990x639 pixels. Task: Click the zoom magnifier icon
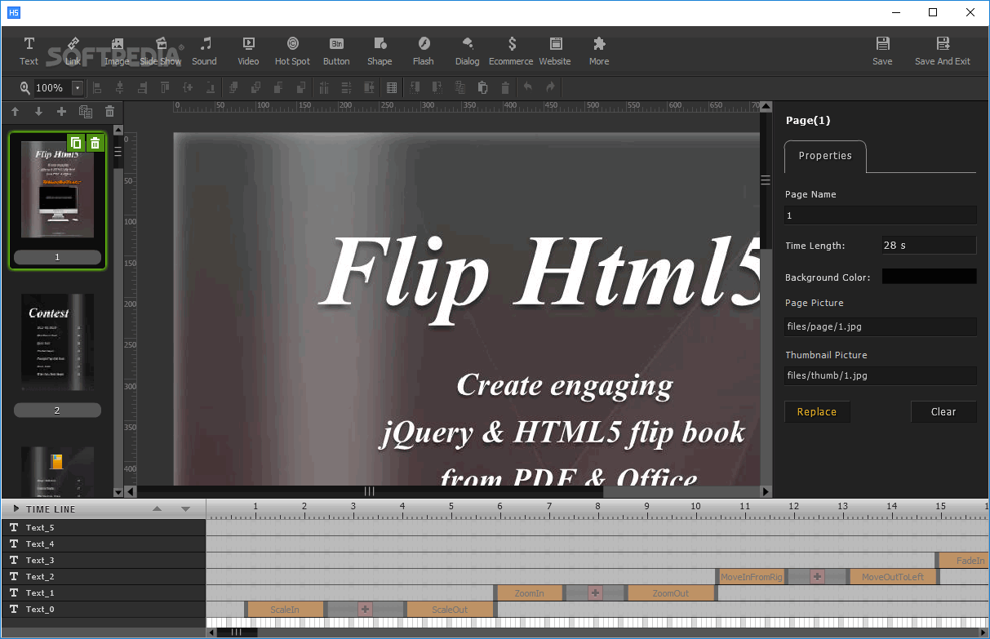24,87
